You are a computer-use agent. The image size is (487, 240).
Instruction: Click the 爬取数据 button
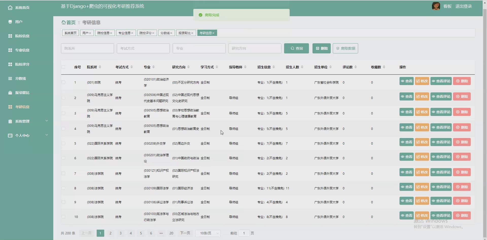tap(345, 48)
